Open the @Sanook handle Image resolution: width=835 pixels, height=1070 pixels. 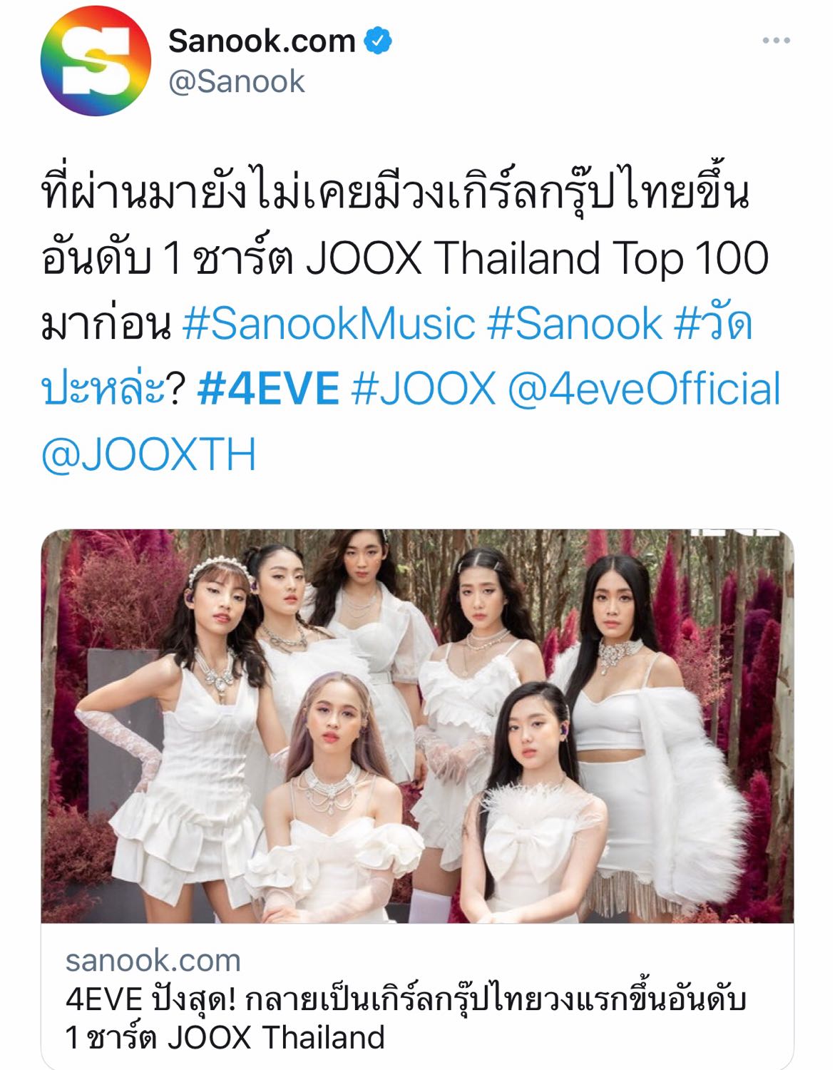[236, 81]
